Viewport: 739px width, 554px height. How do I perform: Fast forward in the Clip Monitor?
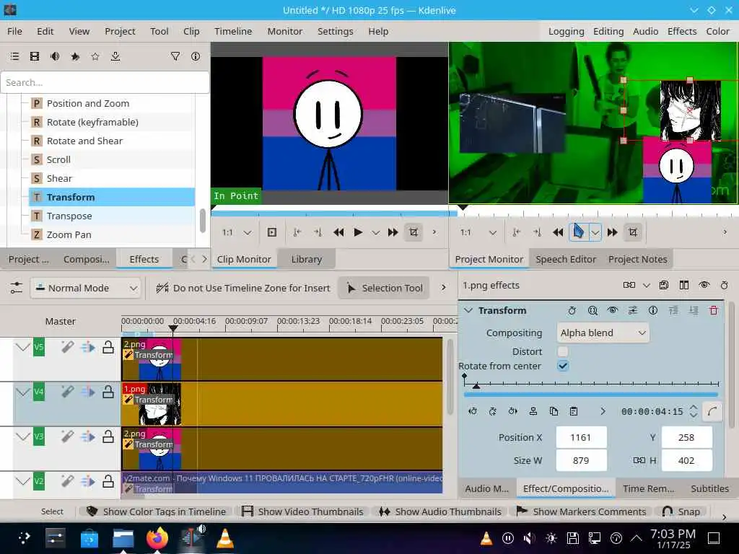[393, 232]
